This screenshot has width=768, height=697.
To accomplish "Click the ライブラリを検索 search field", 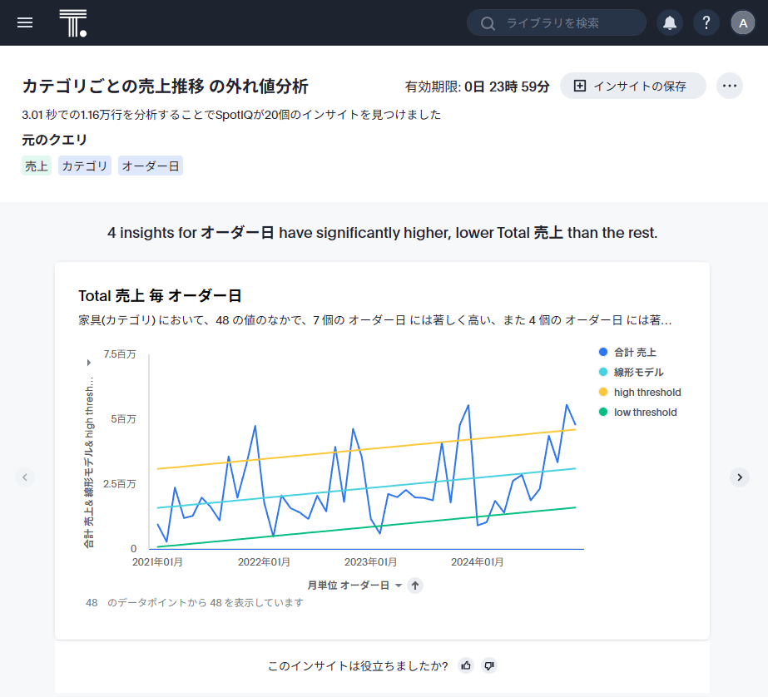I will click(566, 22).
